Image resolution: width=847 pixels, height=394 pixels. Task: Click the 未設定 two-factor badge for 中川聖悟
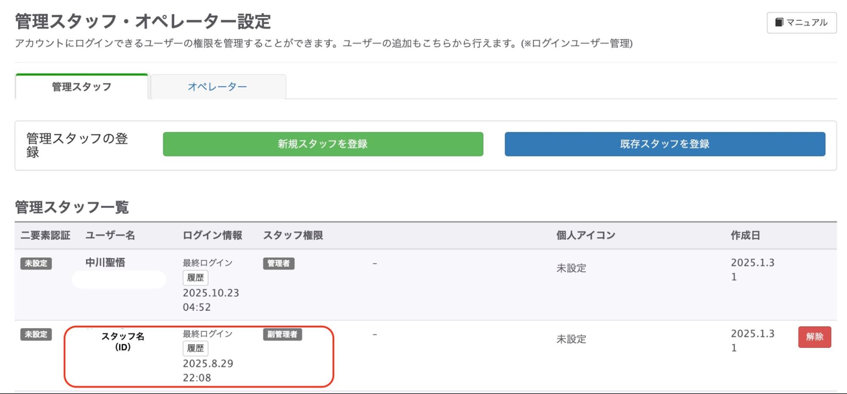pyautogui.click(x=36, y=264)
